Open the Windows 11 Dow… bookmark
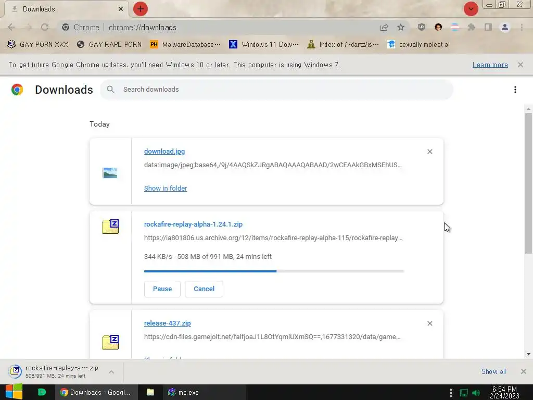 point(264,45)
